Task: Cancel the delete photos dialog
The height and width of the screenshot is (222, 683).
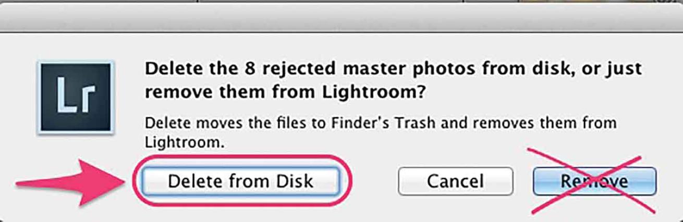Action: tap(455, 181)
